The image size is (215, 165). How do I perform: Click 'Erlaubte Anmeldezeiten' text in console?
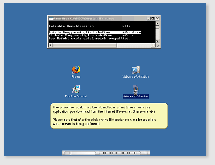tap(71, 26)
